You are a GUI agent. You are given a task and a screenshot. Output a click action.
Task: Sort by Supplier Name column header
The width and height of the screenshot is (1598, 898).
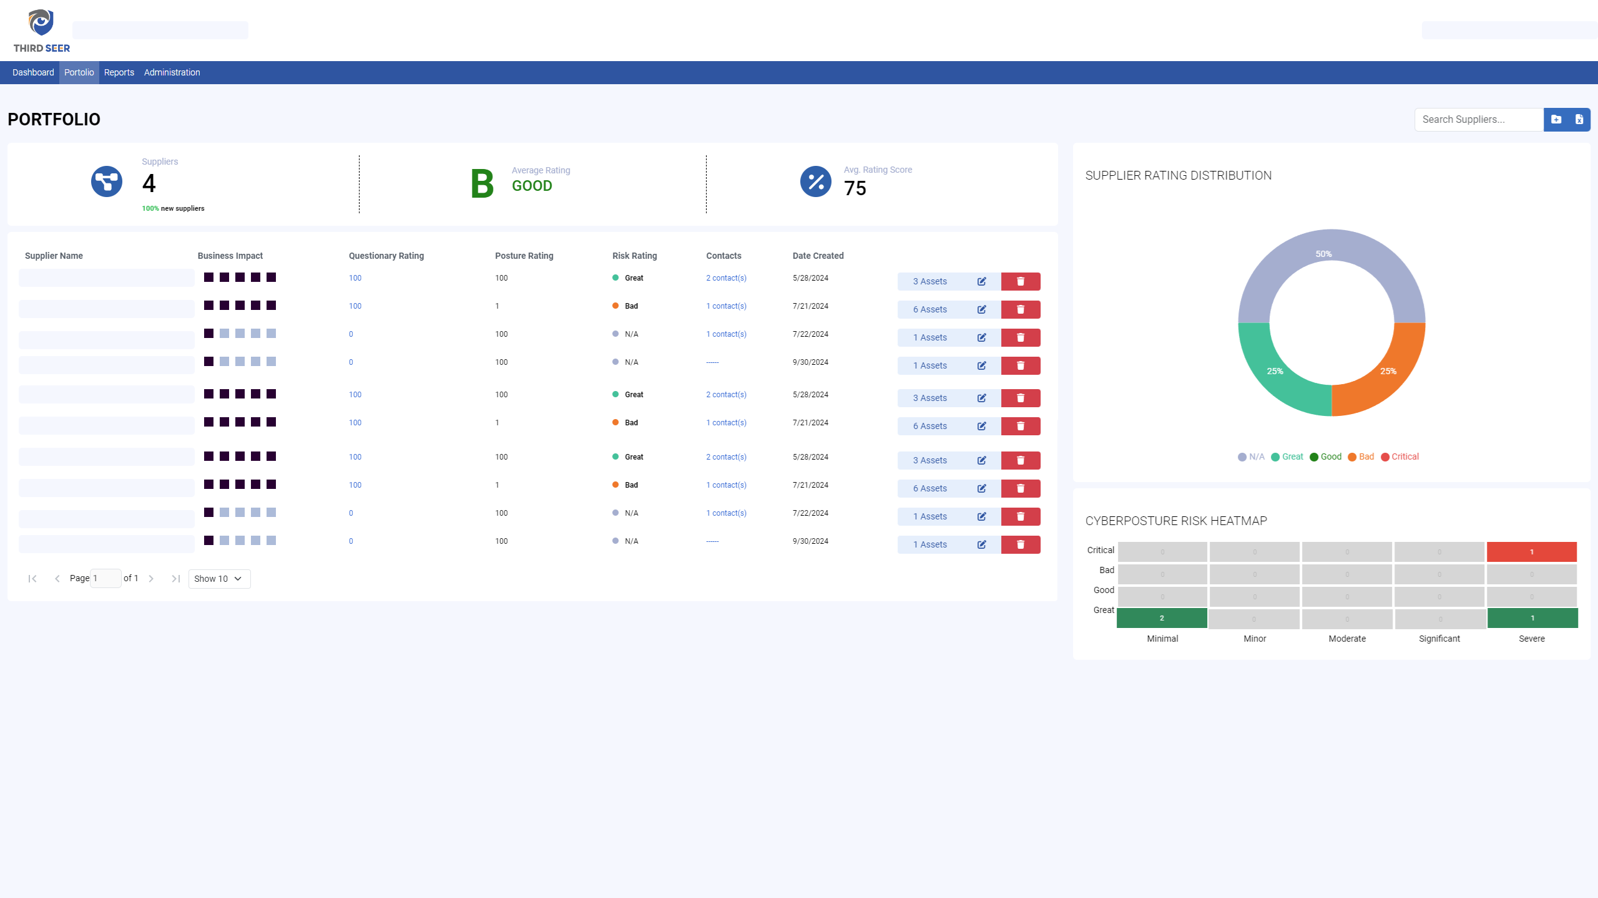click(54, 256)
